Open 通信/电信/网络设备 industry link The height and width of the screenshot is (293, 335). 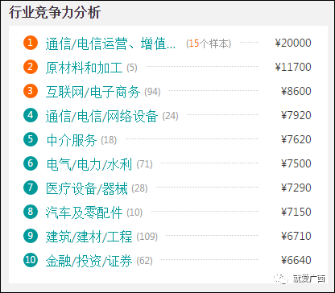pyautogui.click(x=101, y=116)
